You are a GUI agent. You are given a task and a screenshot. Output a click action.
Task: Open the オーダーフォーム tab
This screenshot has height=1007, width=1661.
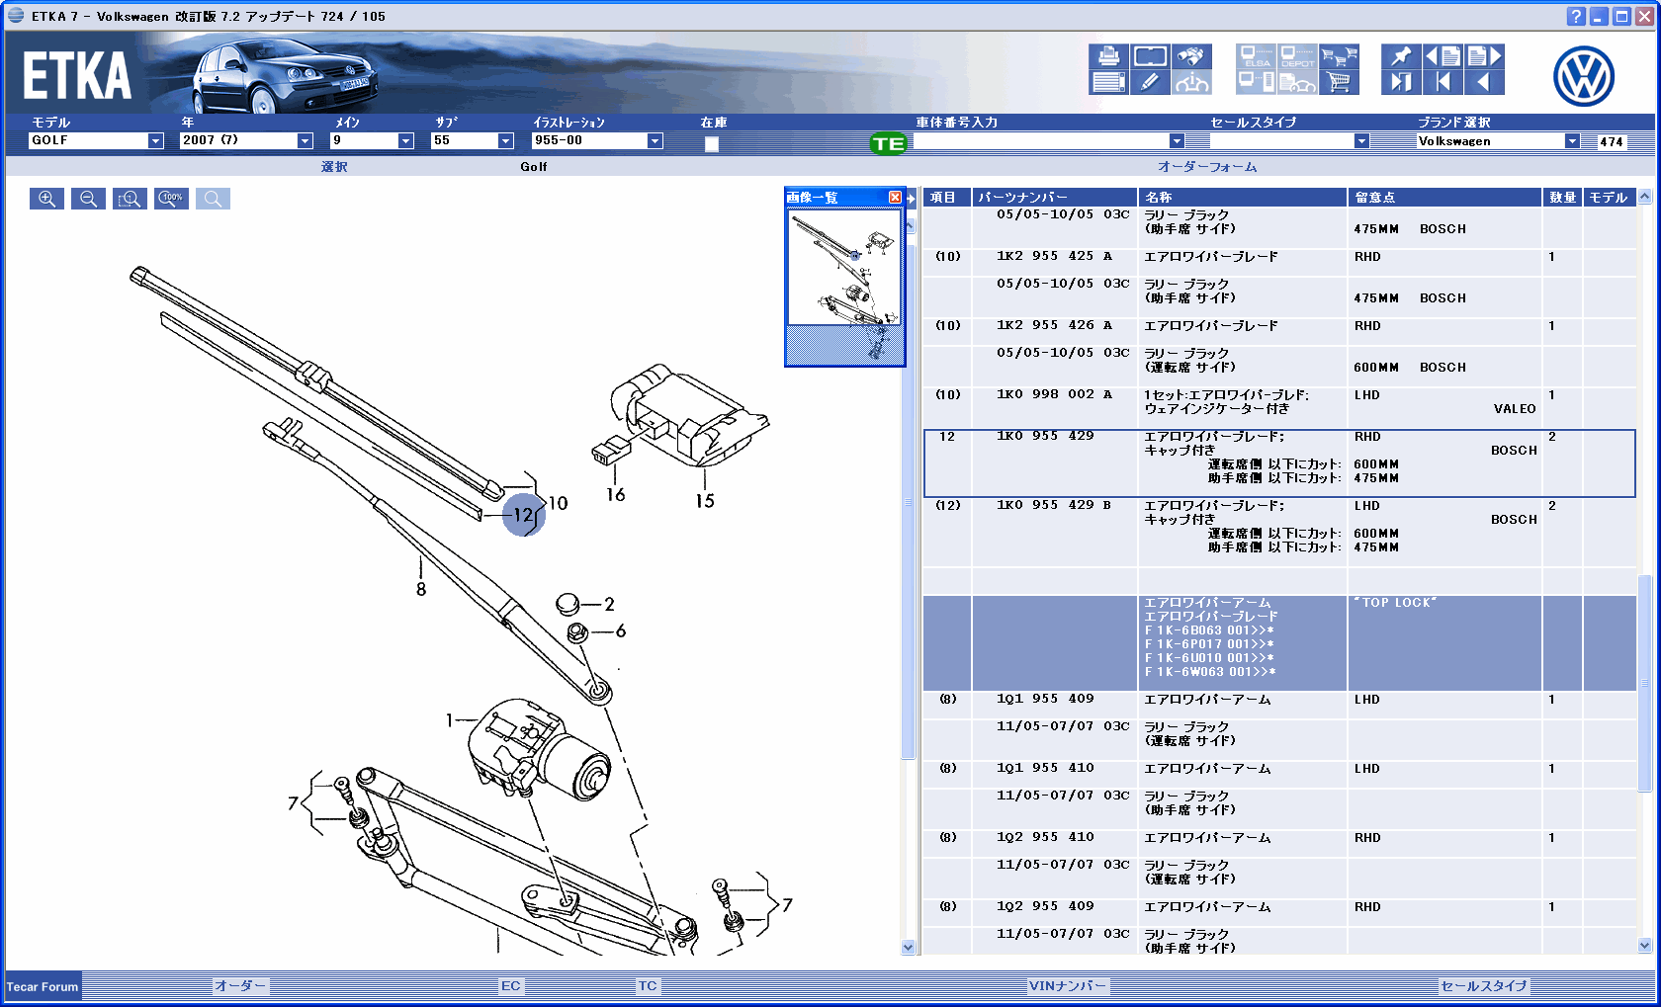click(x=1207, y=167)
